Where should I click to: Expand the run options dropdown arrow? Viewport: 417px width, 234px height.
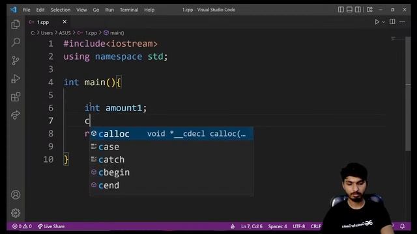point(384,22)
